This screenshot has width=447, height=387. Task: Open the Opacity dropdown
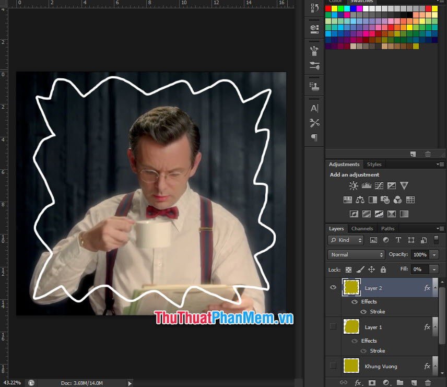coord(434,254)
